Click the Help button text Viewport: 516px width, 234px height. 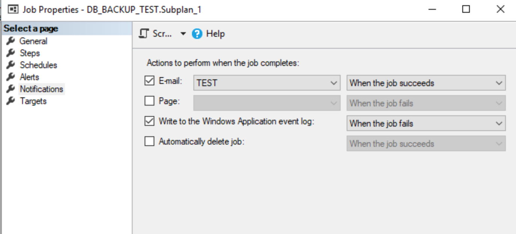[x=216, y=34]
